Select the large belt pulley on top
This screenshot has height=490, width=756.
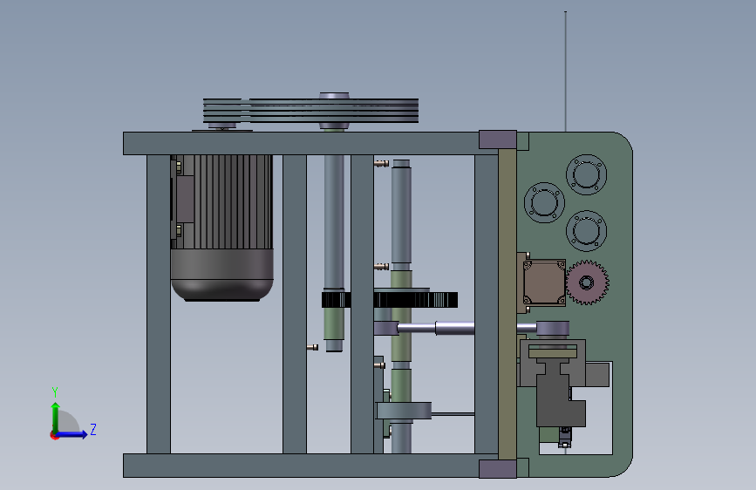click(334, 111)
